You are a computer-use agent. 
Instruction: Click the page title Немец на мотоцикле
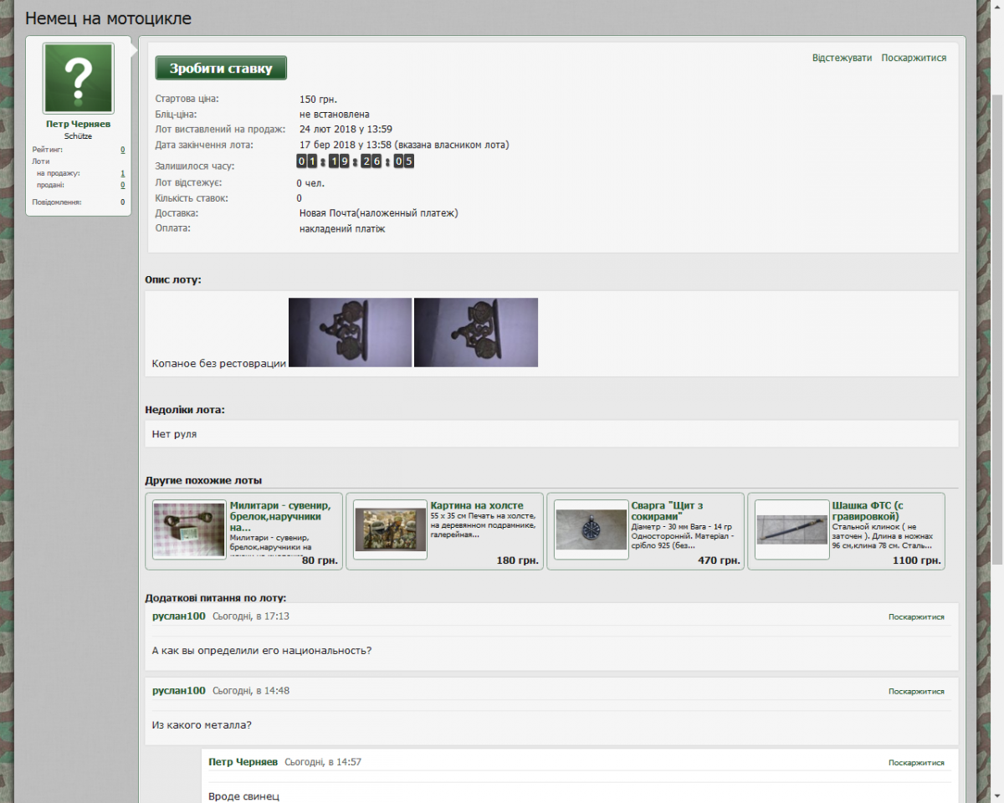tap(108, 18)
